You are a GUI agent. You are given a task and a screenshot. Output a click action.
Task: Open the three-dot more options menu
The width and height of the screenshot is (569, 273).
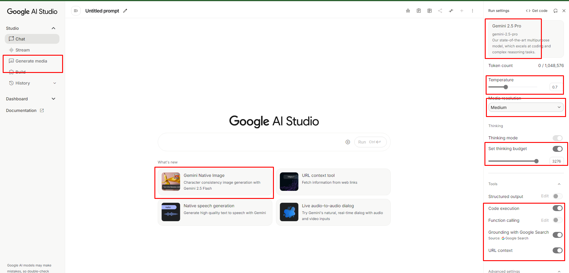pyautogui.click(x=473, y=11)
